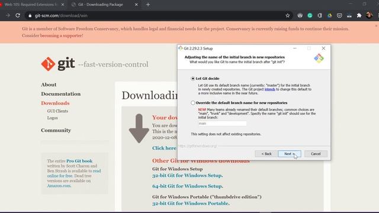379x213 pixels.
Task: Open the Amazon.com link
Action: [59, 186]
